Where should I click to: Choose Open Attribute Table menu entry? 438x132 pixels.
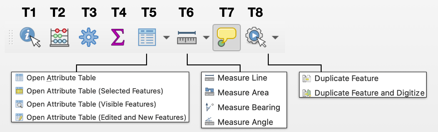pyautogui.click(x=61, y=78)
